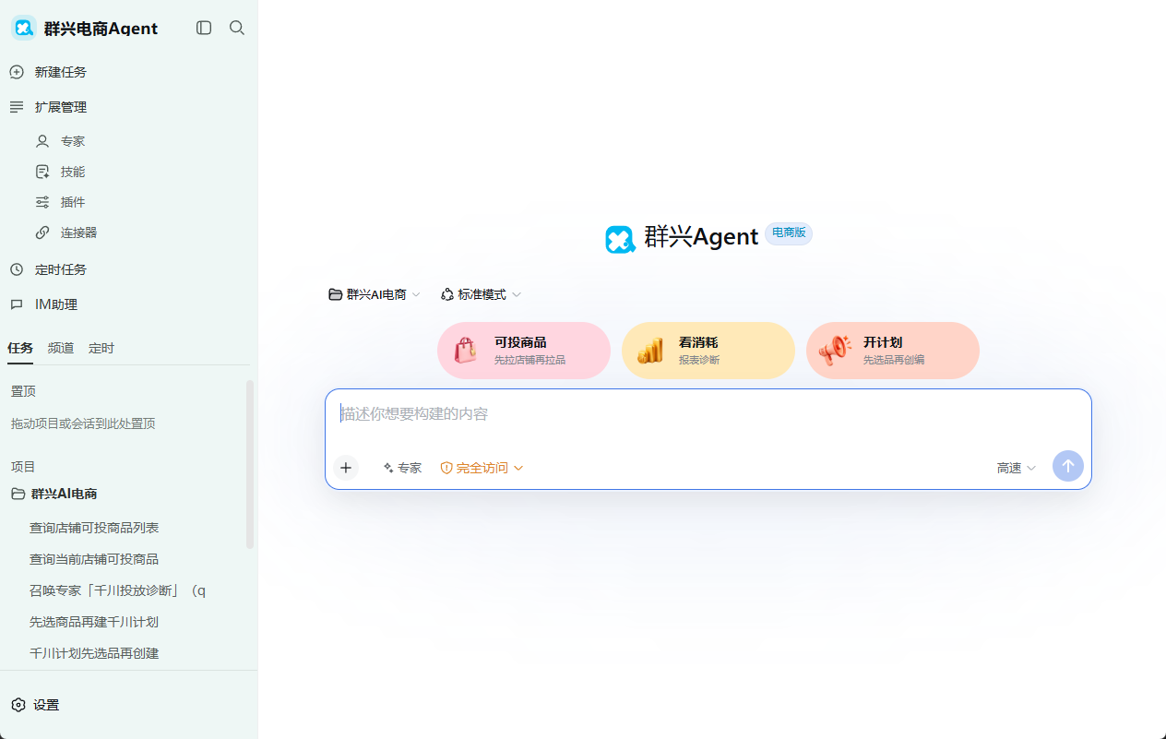The image size is (1166, 739).
Task: Open the 插件 page
Action: (73, 202)
